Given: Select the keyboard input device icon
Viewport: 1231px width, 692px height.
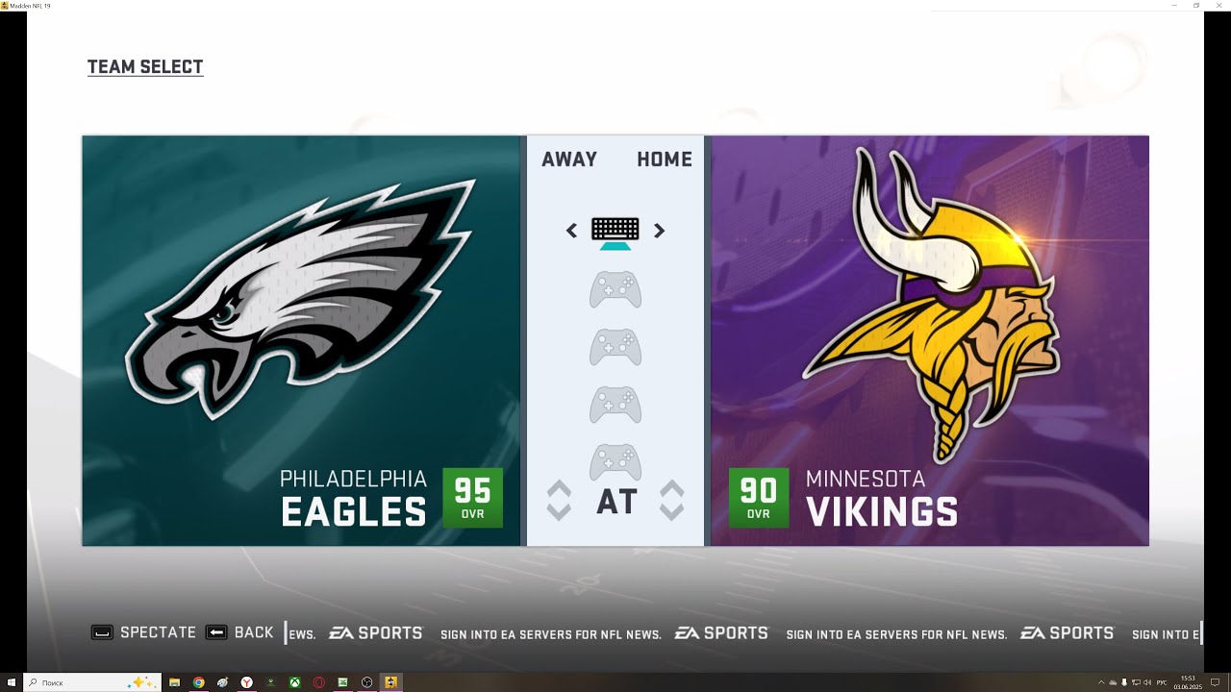Looking at the screenshot, I should click(x=615, y=230).
